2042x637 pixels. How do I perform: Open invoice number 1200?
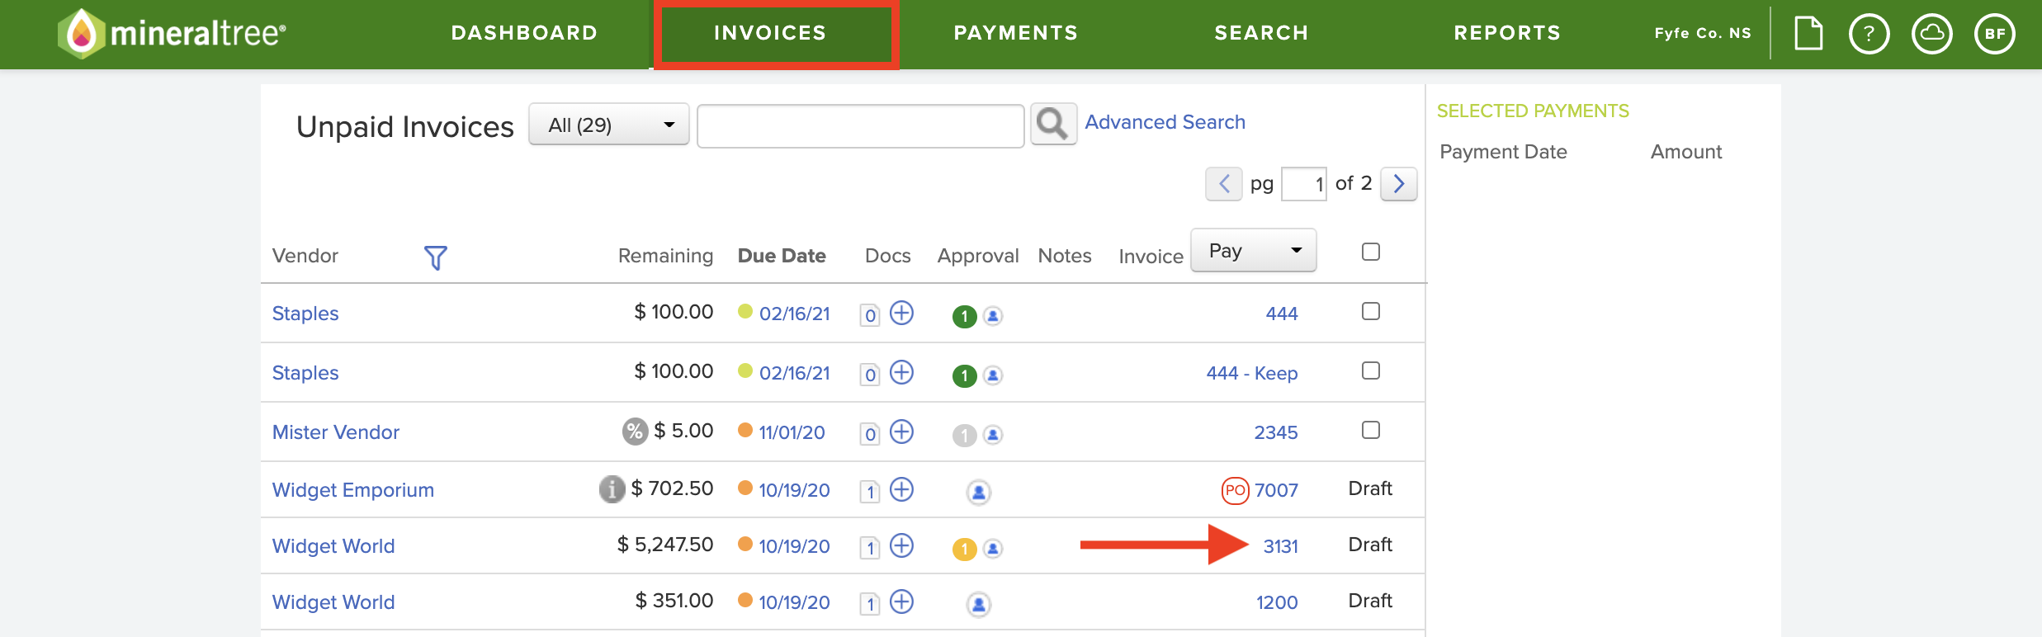[x=1277, y=602]
